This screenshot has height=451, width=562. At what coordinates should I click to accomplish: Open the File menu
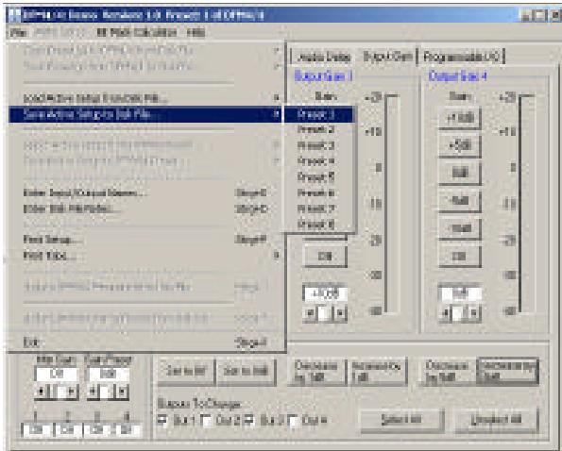18,33
